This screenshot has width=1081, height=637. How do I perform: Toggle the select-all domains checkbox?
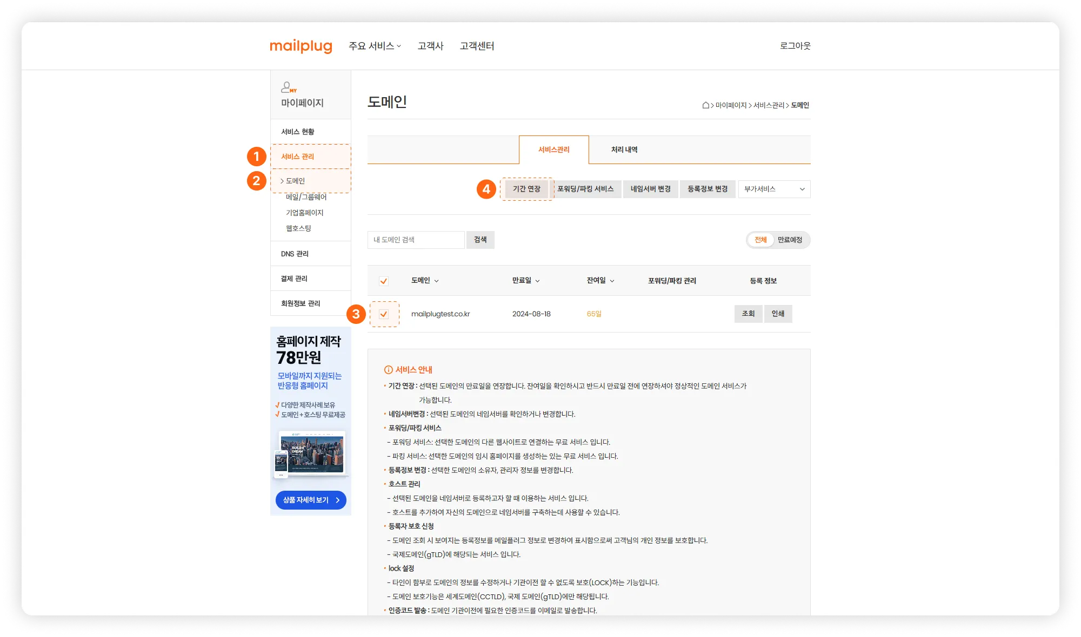384,281
